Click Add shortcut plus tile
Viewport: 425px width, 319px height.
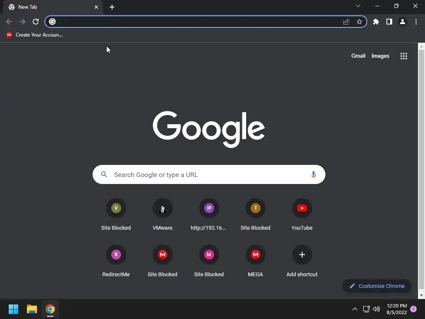pos(302,261)
